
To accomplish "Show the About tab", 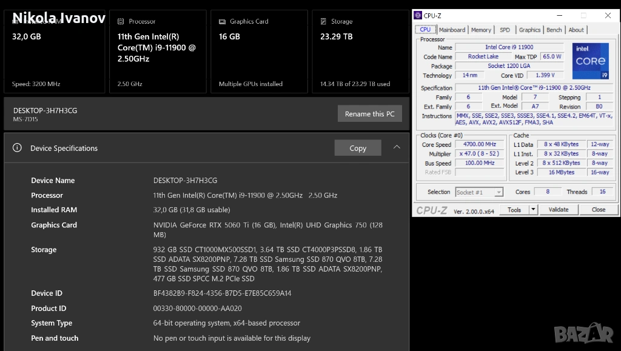I will tap(576, 30).
